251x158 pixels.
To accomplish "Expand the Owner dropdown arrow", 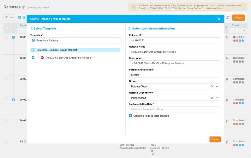I will tap(217, 86).
